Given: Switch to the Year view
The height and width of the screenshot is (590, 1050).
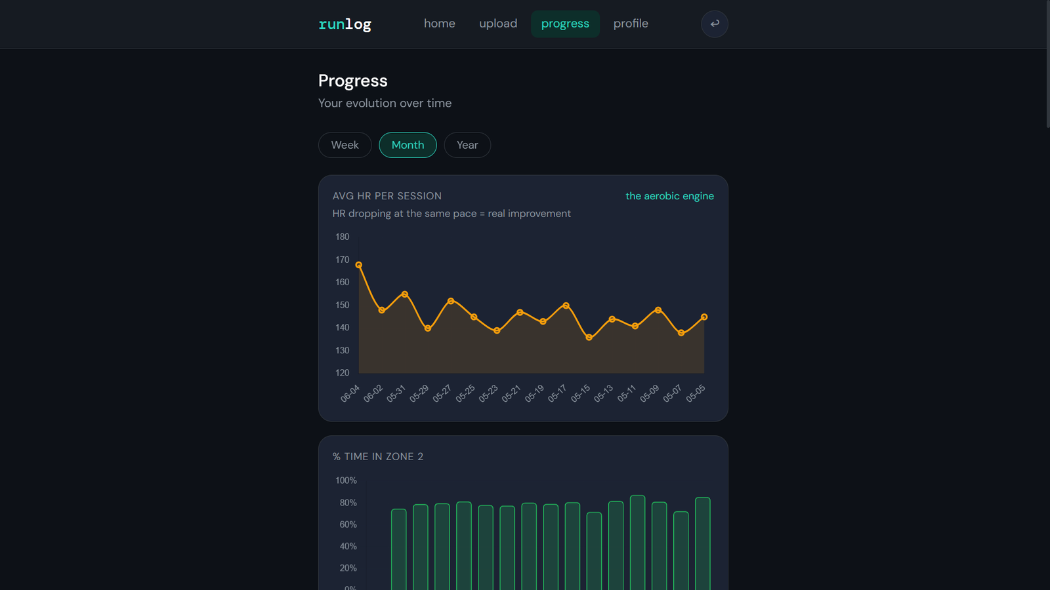Looking at the screenshot, I should click(467, 145).
